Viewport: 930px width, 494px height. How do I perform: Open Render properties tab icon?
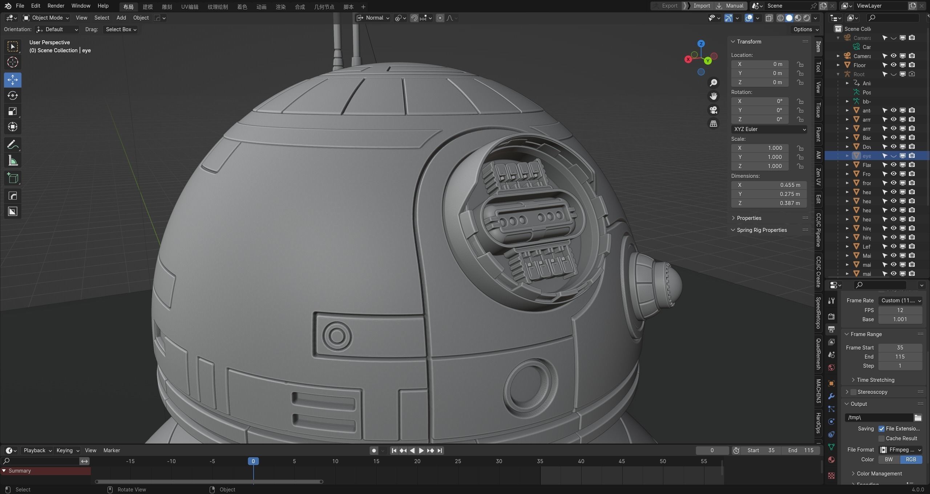[831, 316]
